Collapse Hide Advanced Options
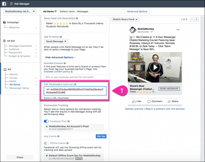Image resolution: width=205 pixels, height=162 pixels. (x=60, y=58)
